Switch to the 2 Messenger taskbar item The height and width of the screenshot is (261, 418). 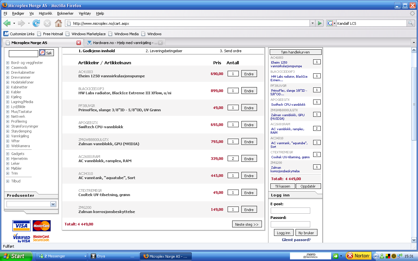point(62,256)
